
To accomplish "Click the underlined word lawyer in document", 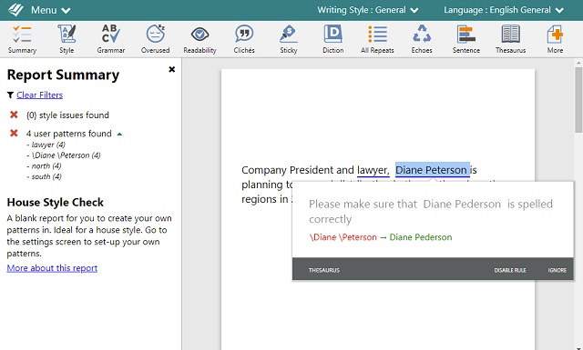I will [373, 170].
